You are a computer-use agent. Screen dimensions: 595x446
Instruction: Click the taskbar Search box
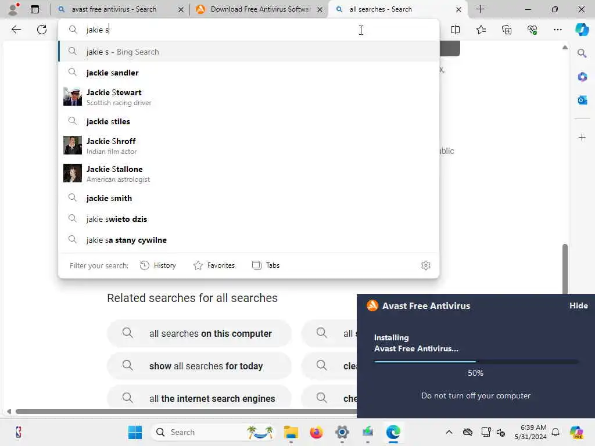pyautogui.click(x=213, y=432)
